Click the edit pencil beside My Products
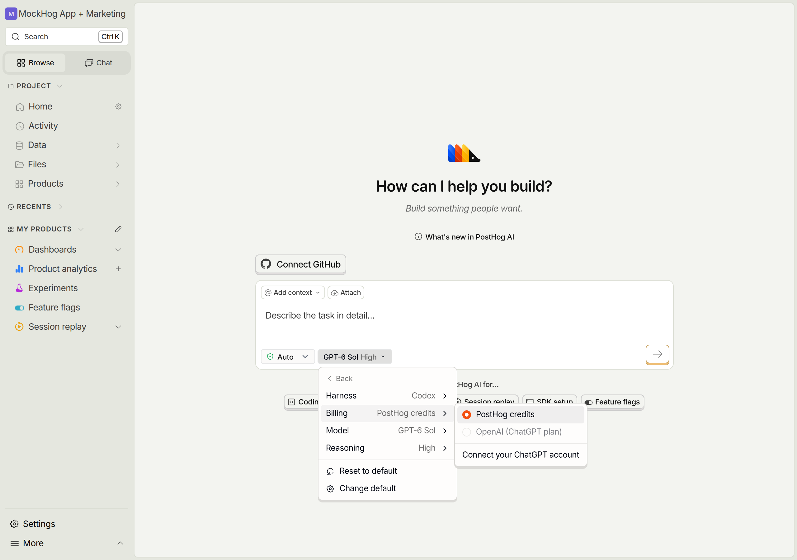 [x=118, y=229]
